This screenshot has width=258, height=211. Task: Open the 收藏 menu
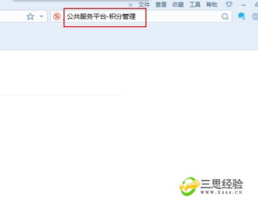178,4
